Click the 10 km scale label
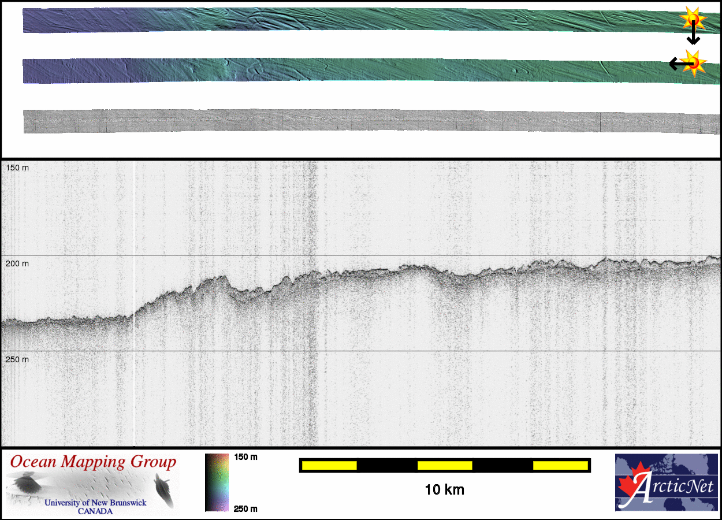The width and height of the screenshot is (722, 520). 444,490
